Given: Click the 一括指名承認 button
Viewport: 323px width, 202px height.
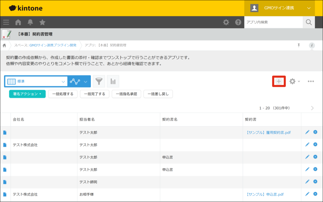Looking at the screenshot, I should point(126,94).
